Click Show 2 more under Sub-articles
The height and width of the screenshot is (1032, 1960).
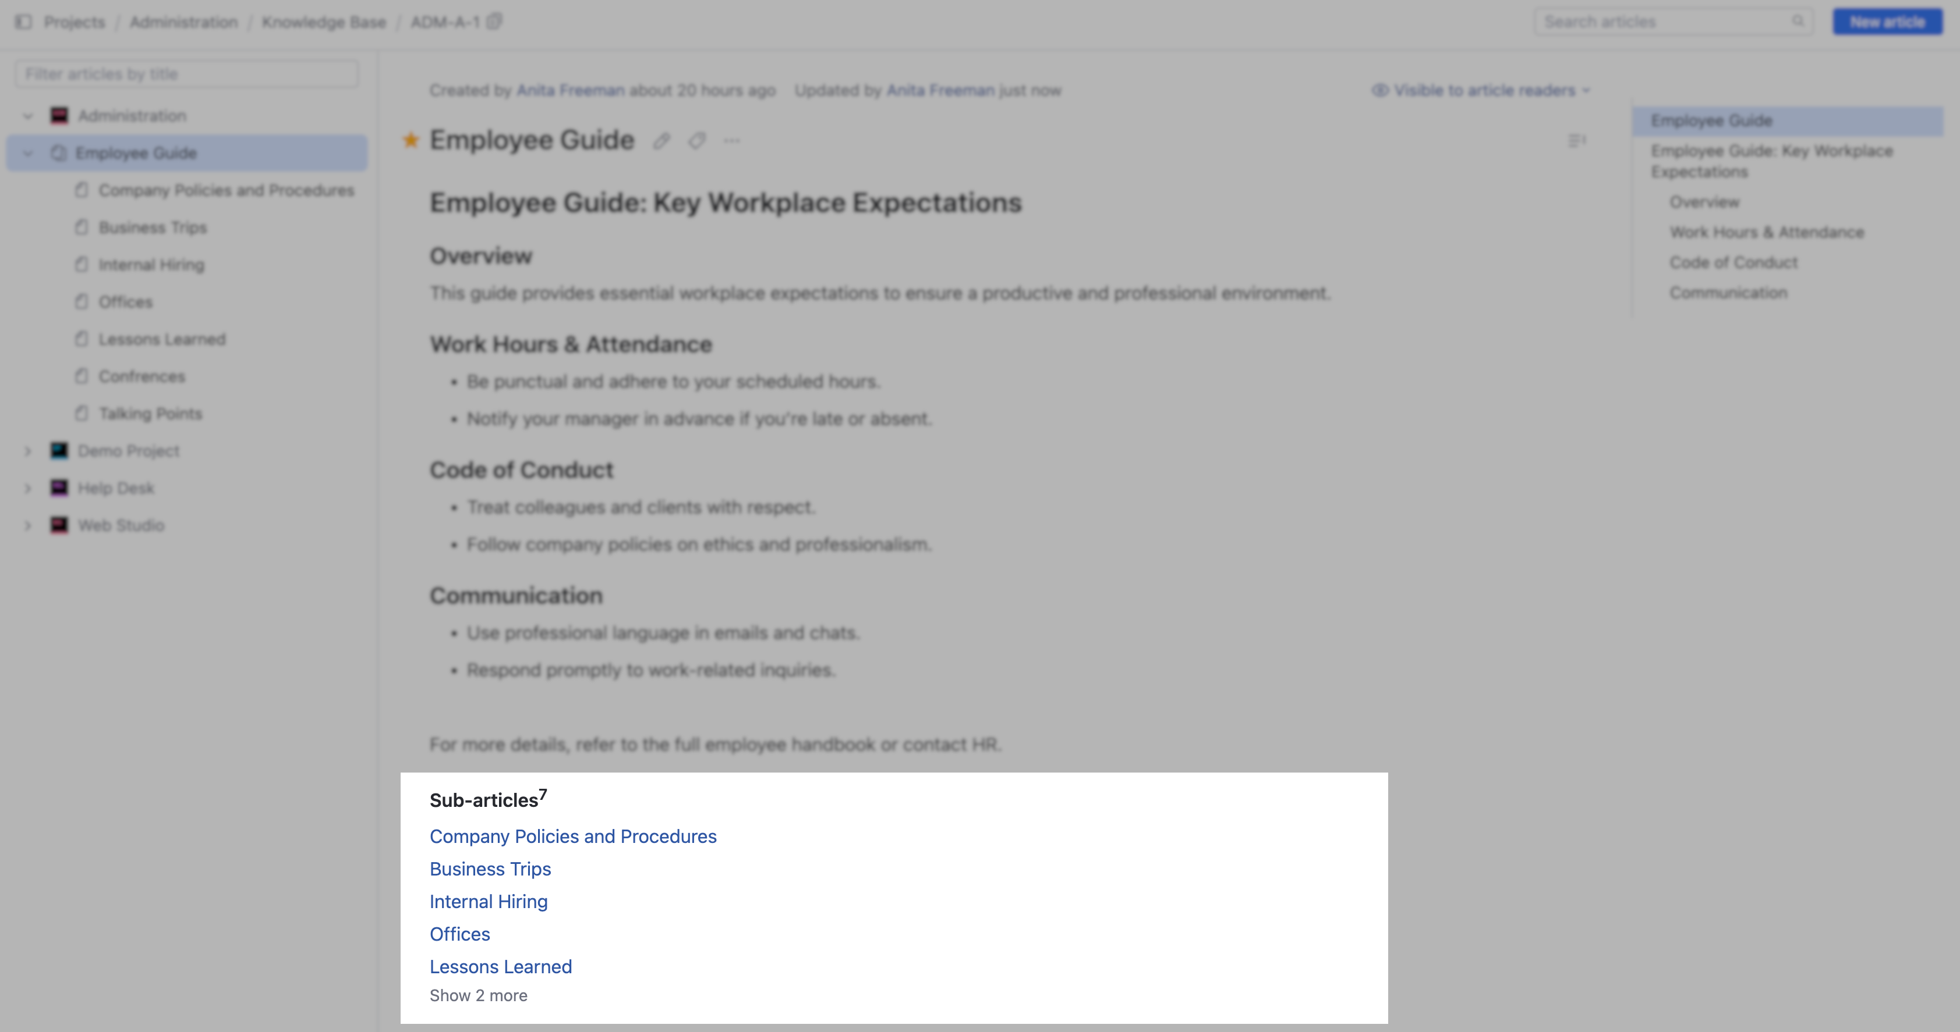[479, 995]
